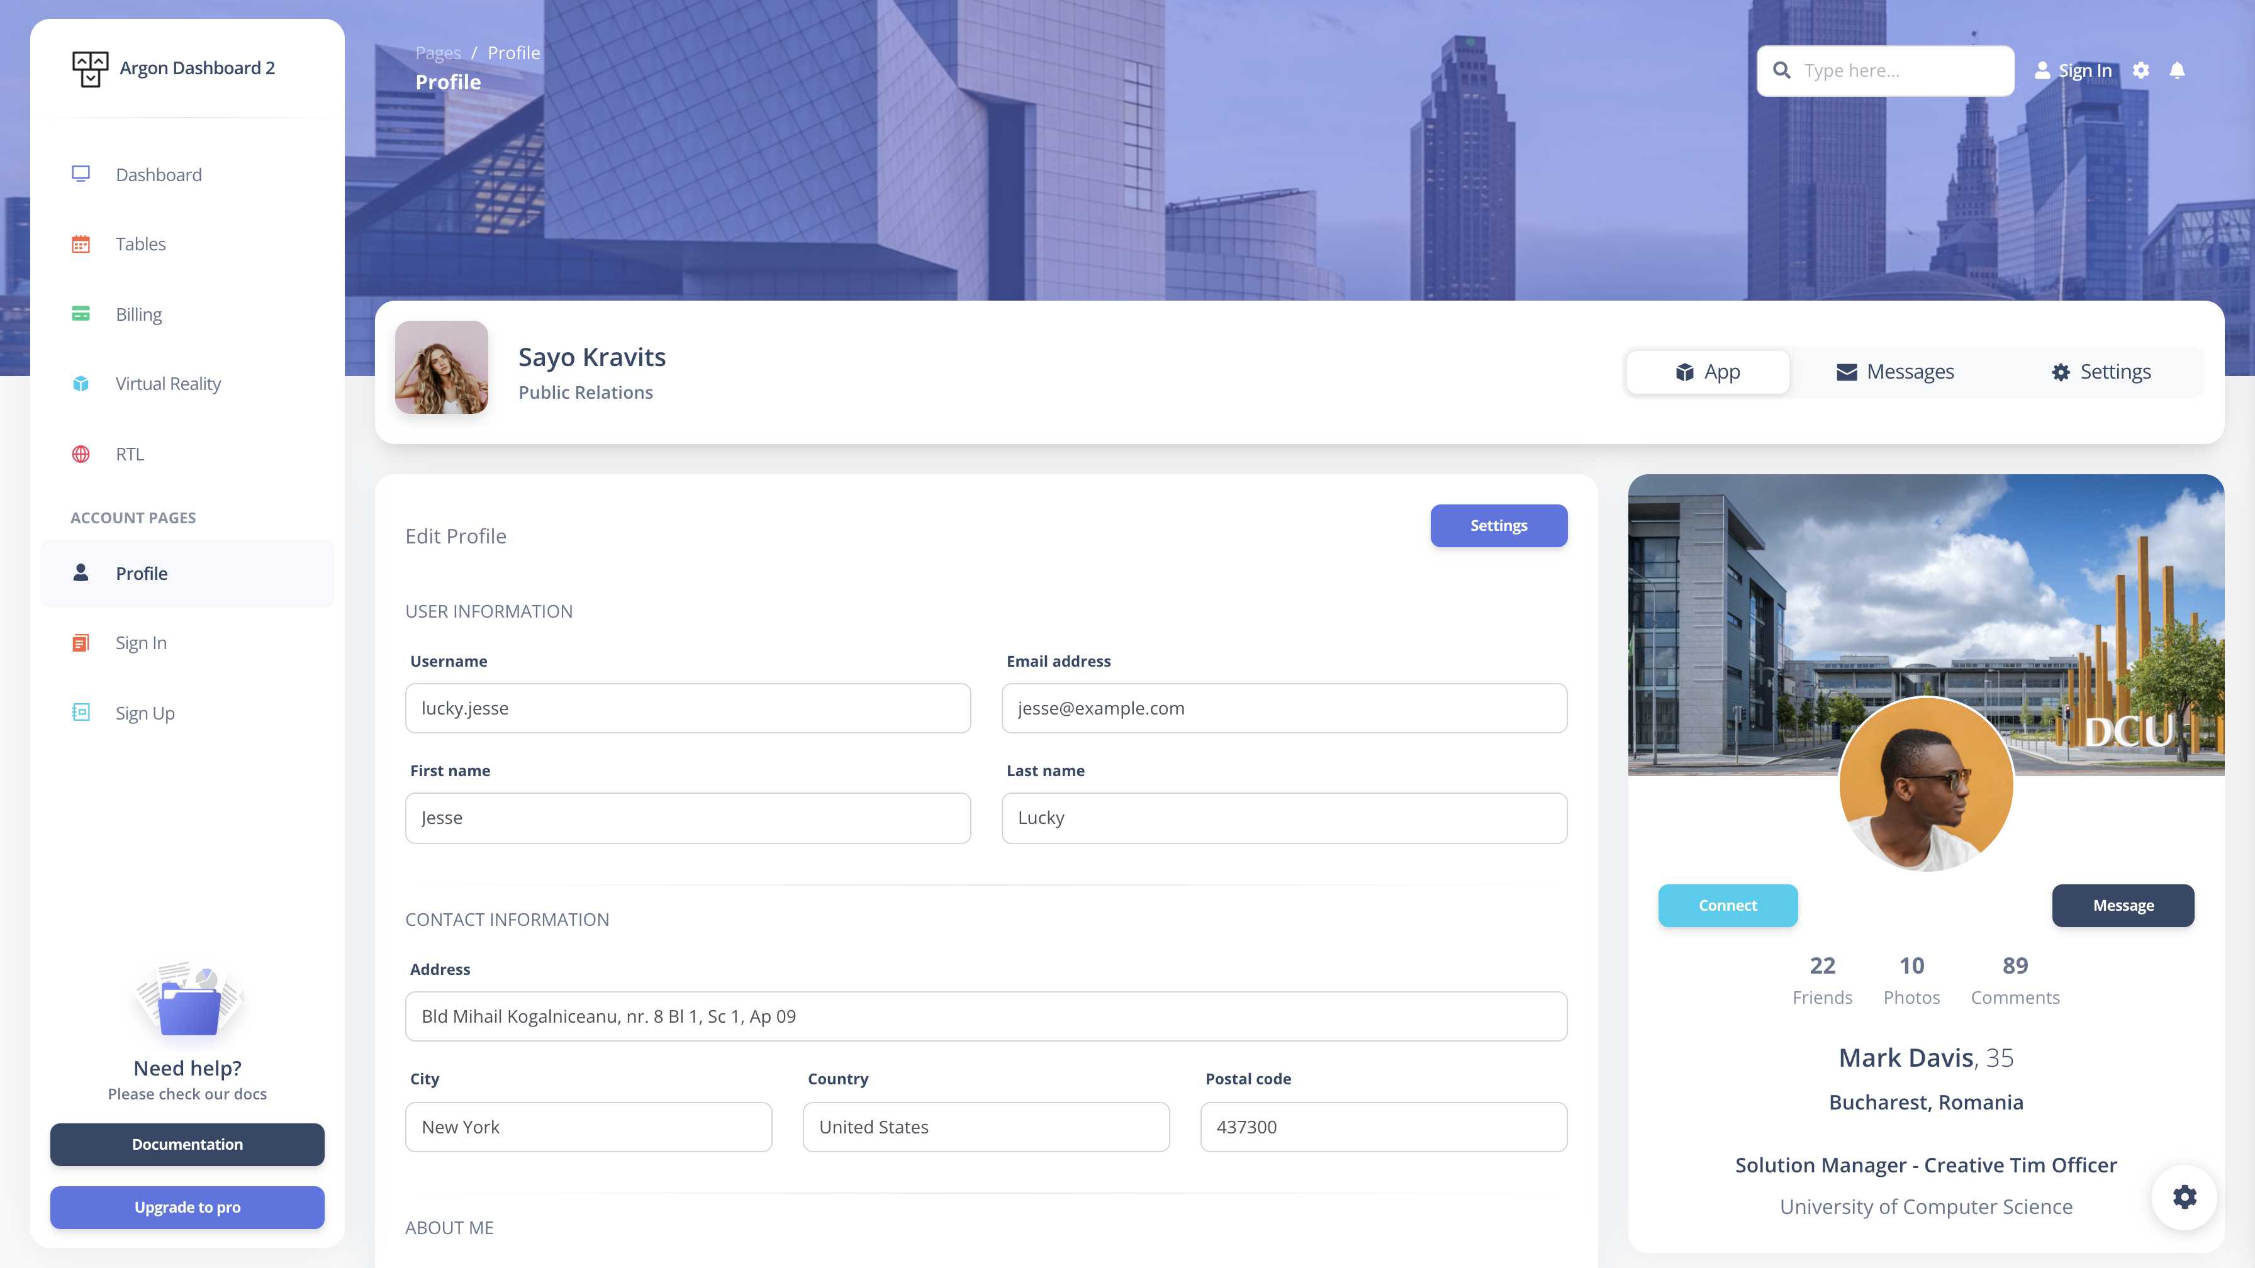Click the Message button
2255x1268 pixels.
coord(2123,905)
